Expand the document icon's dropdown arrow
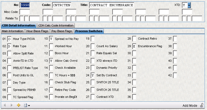 (x=29, y=106)
